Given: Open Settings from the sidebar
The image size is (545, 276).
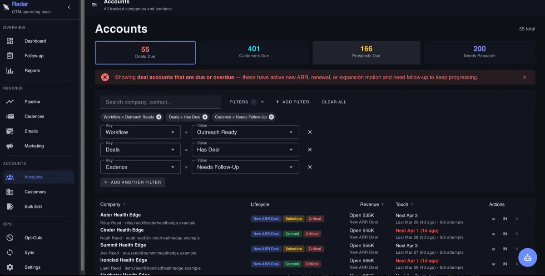Looking at the screenshot, I should coord(10,267).
